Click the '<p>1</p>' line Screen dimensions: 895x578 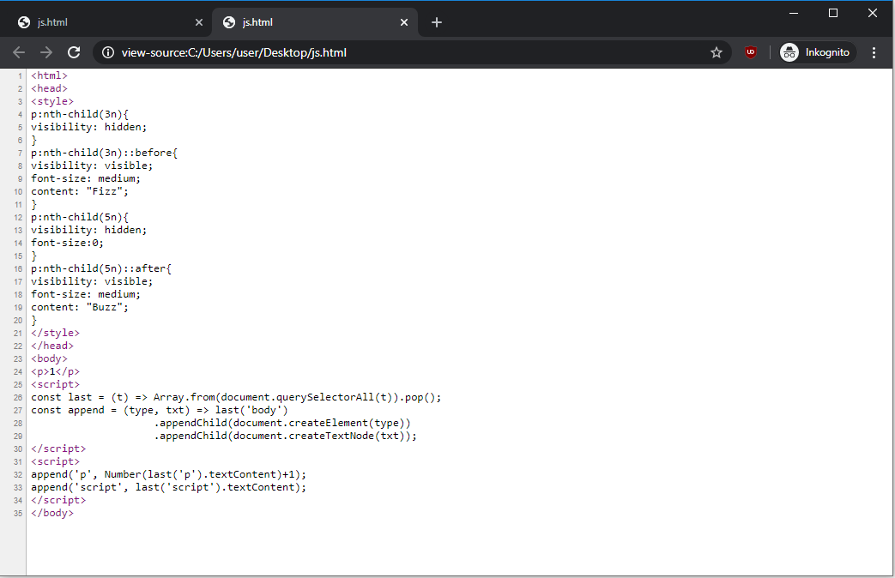[x=56, y=371]
